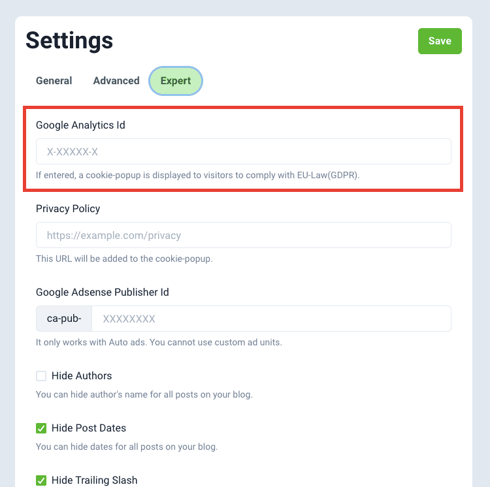Toggle the Hide Trailing Slash checkbox

41,480
